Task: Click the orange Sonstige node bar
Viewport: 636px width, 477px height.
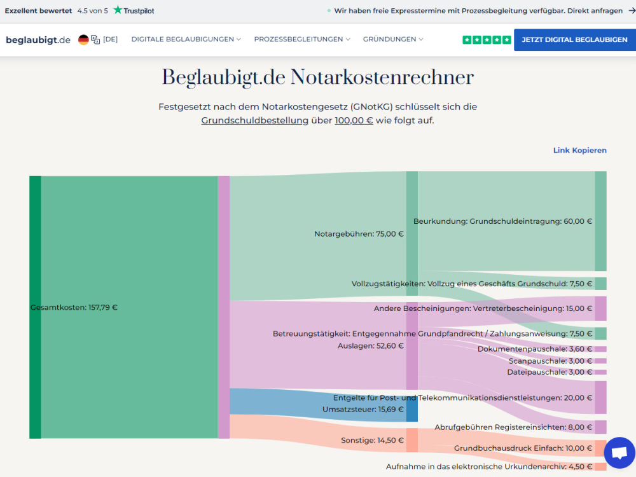Action: (412, 440)
